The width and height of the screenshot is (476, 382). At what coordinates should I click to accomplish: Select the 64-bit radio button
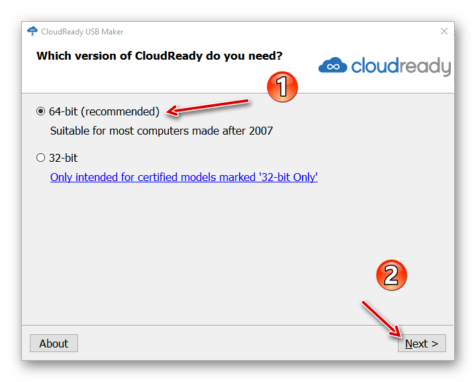point(41,111)
